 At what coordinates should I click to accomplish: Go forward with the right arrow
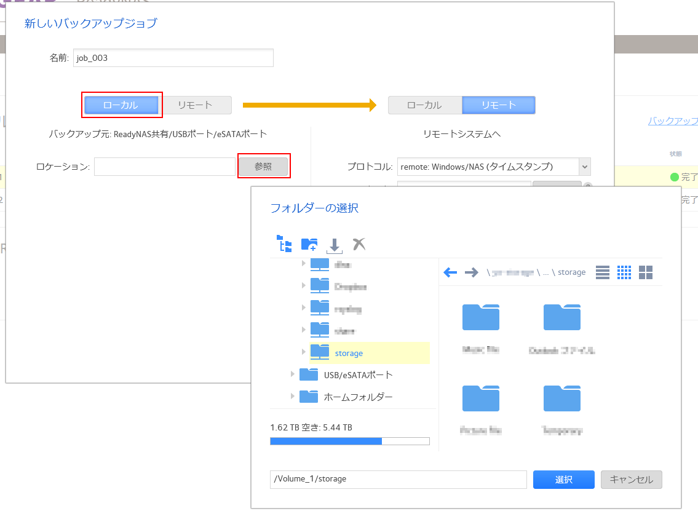471,272
